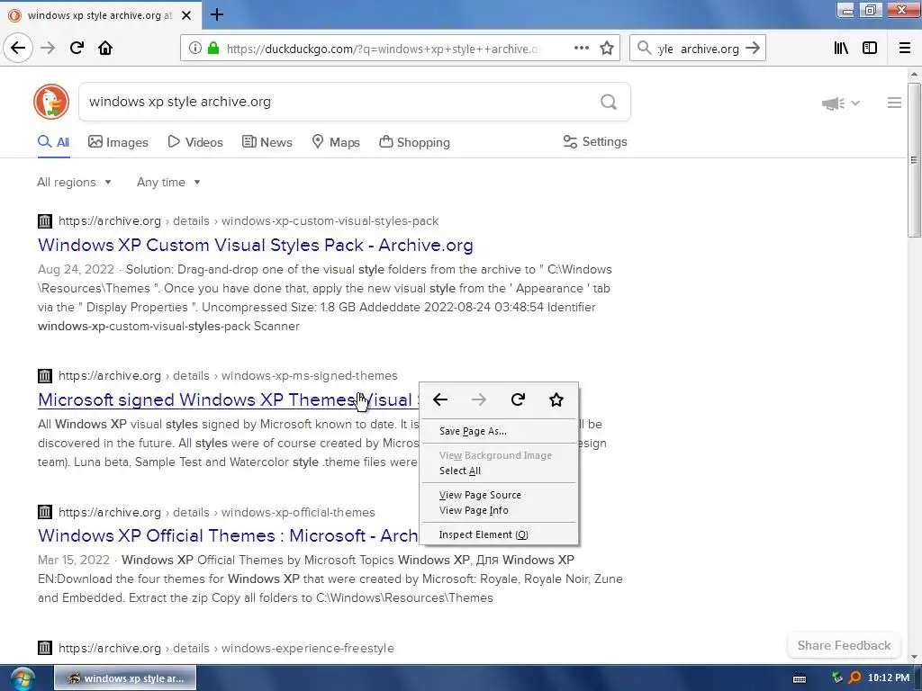Click the orange magnifier tray icon
This screenshot has width=922, height=691.
point(854,678)
